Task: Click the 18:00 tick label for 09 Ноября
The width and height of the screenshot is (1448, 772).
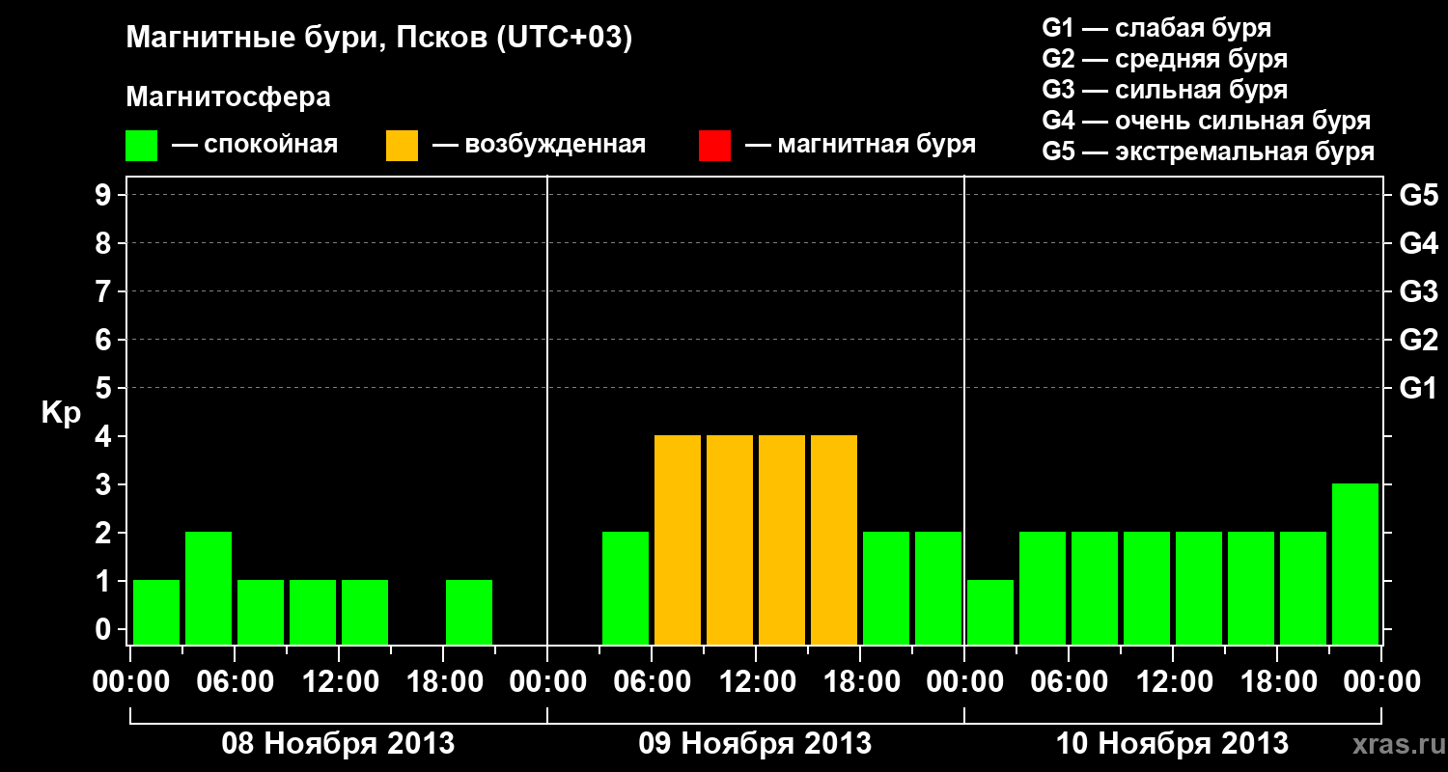Action: [x=860, y=681]
